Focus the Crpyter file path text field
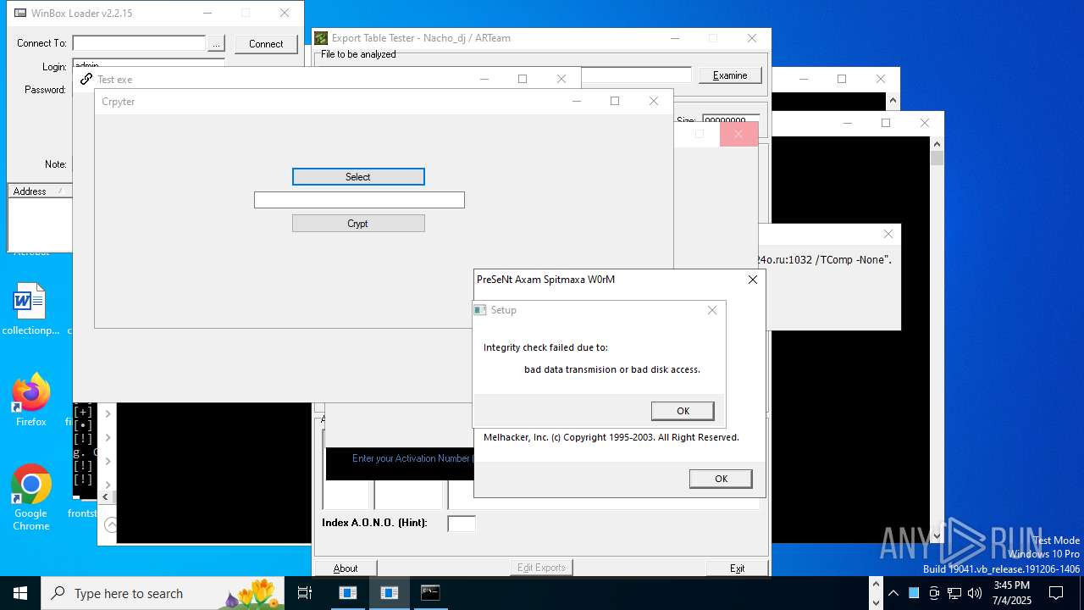 359,200
